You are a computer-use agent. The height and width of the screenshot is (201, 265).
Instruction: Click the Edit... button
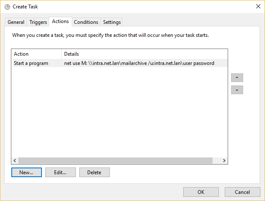click(60, 172)
